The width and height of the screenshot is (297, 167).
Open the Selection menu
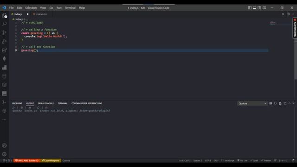pyautogui.click(x=31, y=8)
